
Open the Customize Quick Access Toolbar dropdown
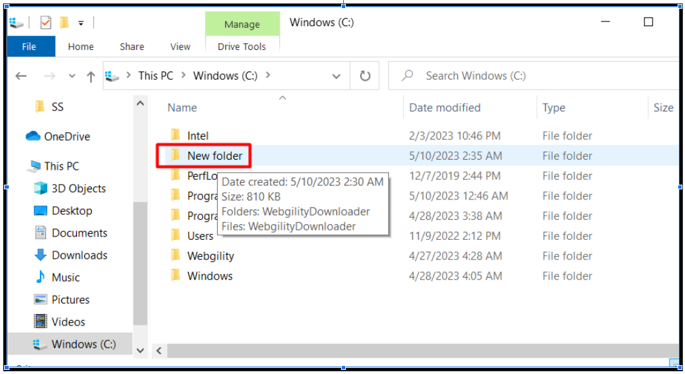click(81, 23)
